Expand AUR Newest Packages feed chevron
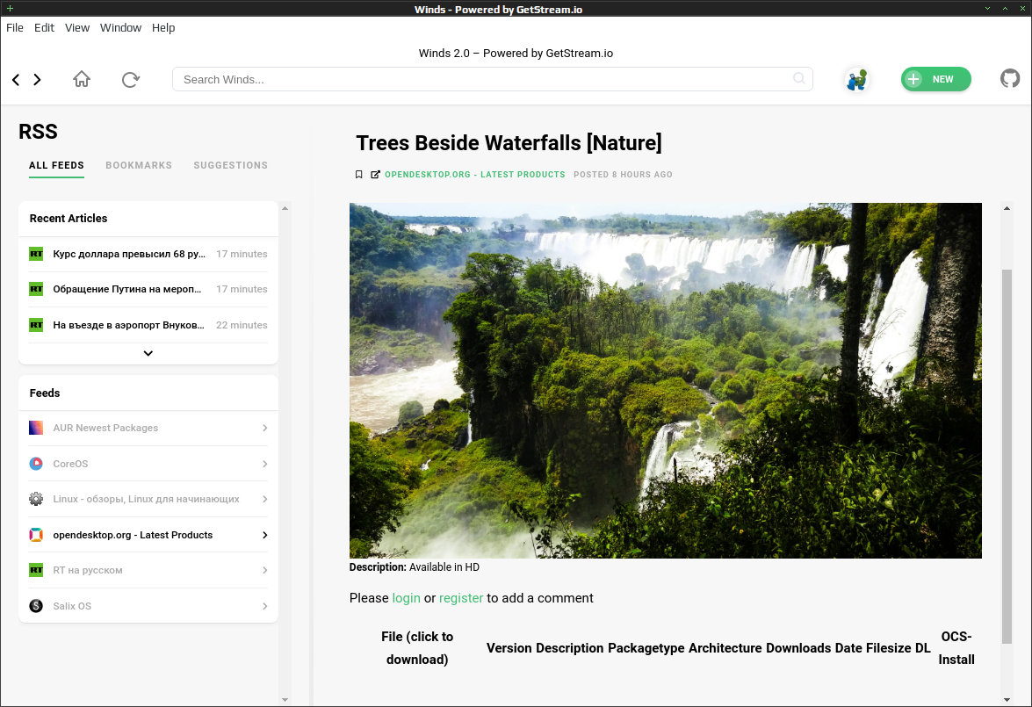The height and width of the screenshot is (707, 1032). click(x=264, y=428)
